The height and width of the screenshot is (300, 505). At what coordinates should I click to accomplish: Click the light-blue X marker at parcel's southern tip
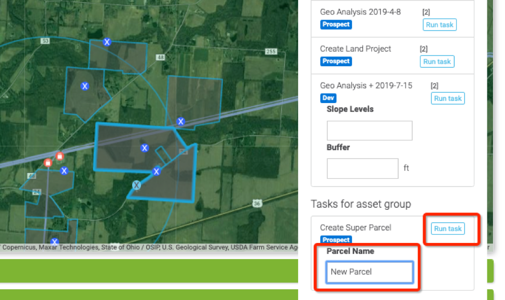136,185
